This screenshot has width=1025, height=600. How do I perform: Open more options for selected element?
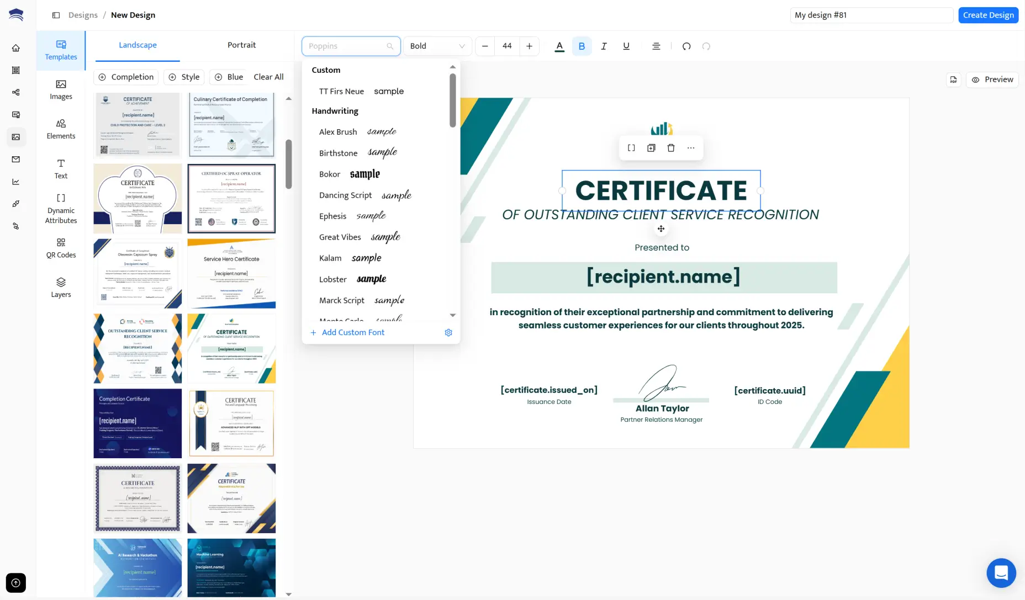[x=691, y=148]
